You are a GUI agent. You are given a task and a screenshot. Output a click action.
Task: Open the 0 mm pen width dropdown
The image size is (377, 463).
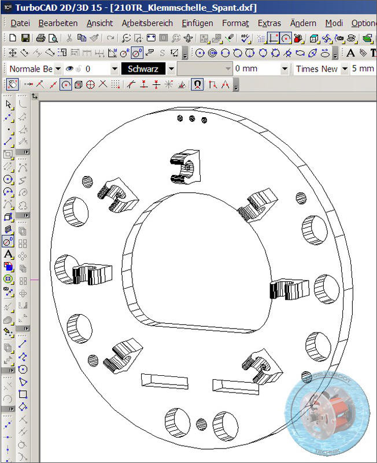[x=284, y=69]
